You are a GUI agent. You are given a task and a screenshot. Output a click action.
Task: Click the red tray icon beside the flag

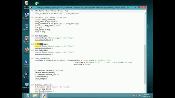(137, 96)
